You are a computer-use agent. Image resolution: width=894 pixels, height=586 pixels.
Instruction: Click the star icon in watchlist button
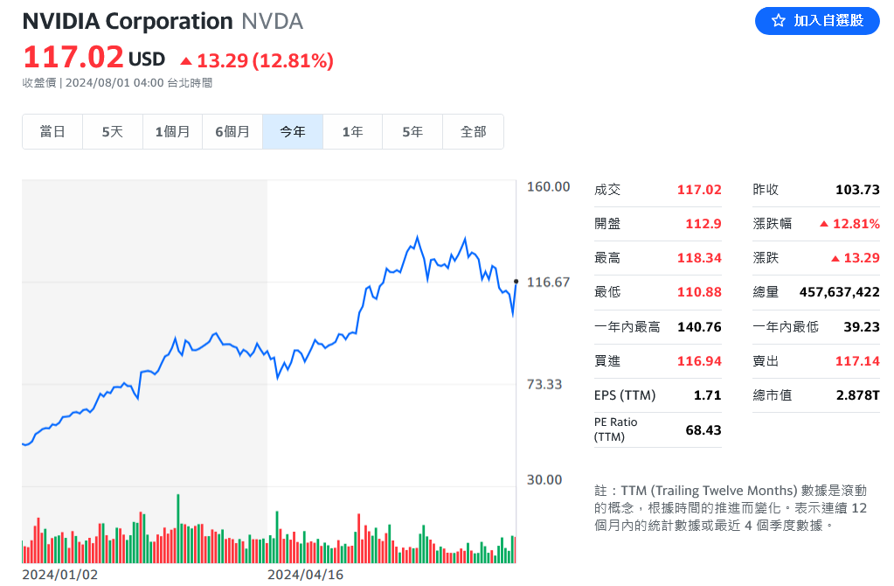779,20
